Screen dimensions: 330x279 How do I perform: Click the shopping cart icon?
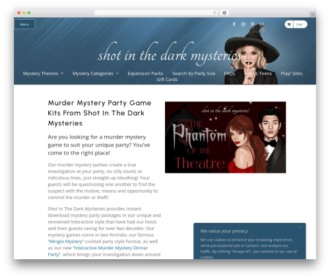(289, 24)
